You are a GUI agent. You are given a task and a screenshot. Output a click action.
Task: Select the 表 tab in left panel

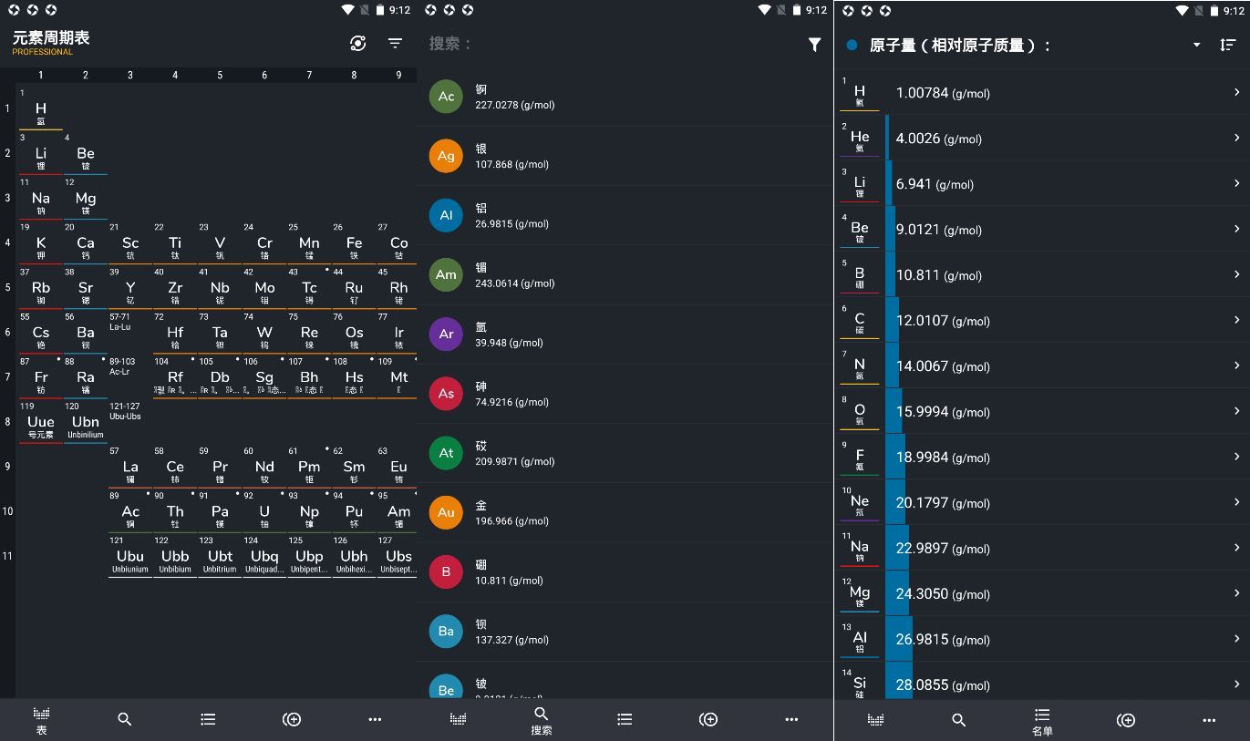click(x=41, y=720)
